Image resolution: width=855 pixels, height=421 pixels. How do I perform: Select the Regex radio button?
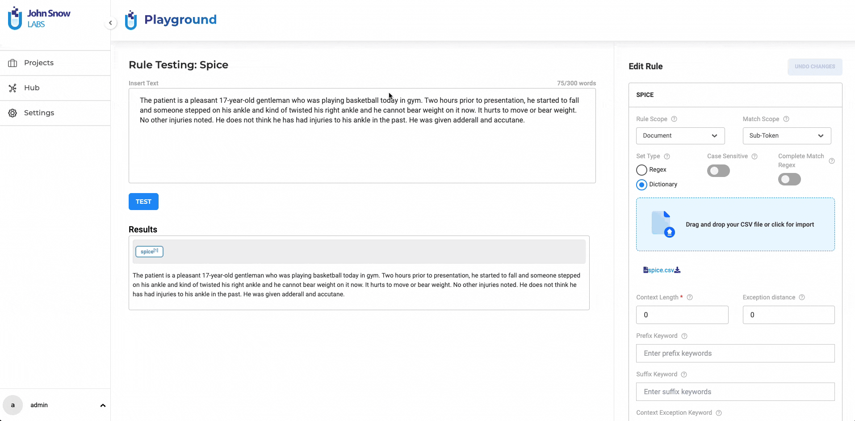point(641,170)
